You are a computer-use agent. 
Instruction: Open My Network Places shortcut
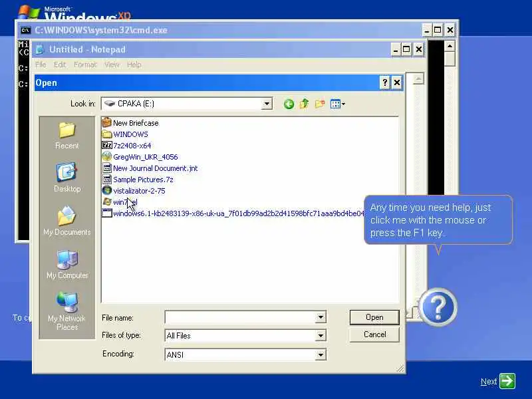coord(67,311)
